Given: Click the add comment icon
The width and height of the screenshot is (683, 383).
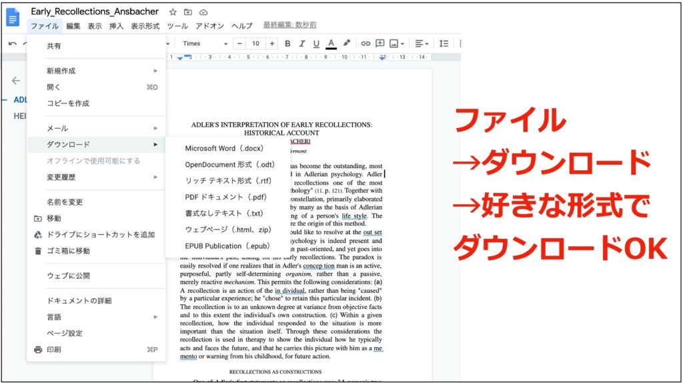Looking at the screenshot, I should pos(380,43).
